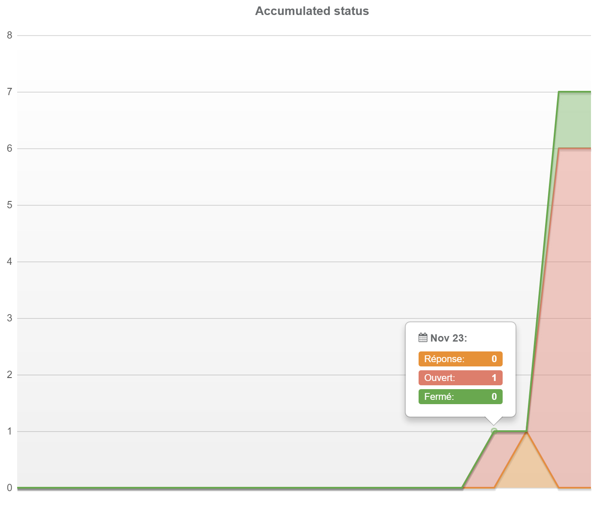606x516 pixels.
Task: Click the y-axis label 5
Action: 9,205
